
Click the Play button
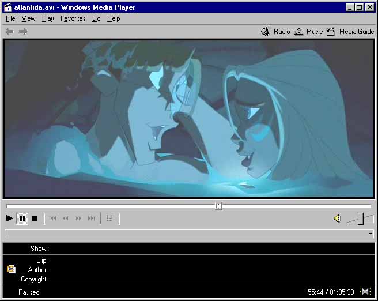(x=9, y=219)
